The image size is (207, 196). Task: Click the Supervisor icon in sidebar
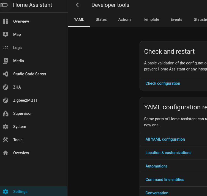point(6,113)
